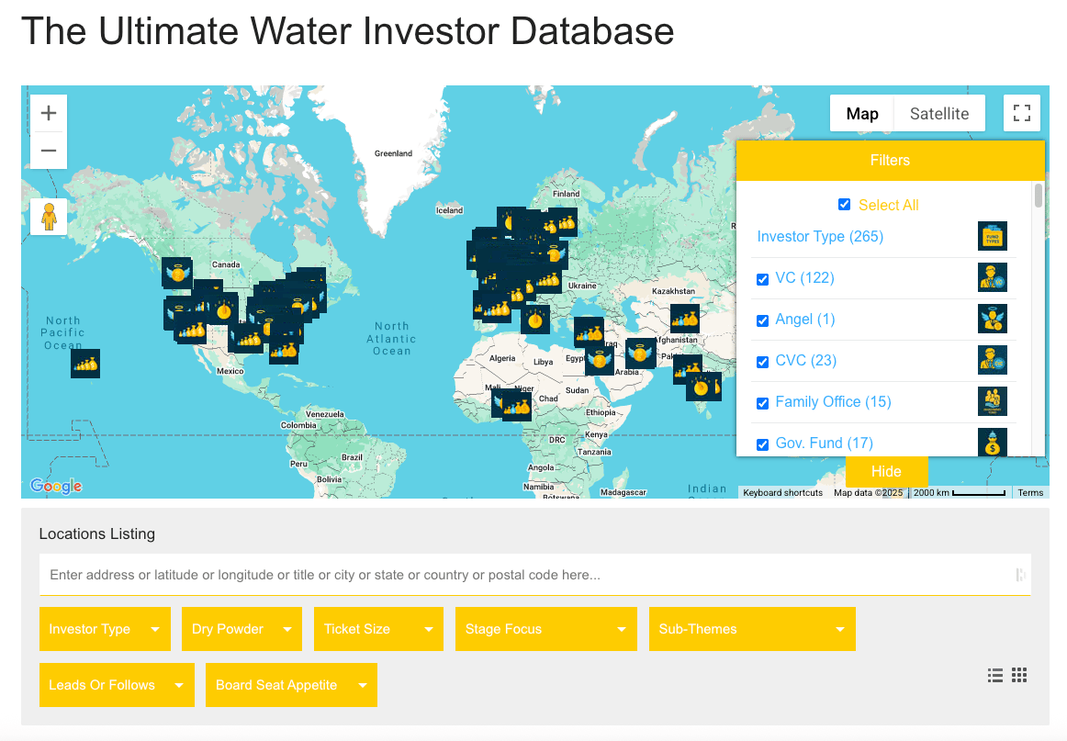
Task: Open the investor marker in the North Pacific Ocean
Action: pos(85,364)
